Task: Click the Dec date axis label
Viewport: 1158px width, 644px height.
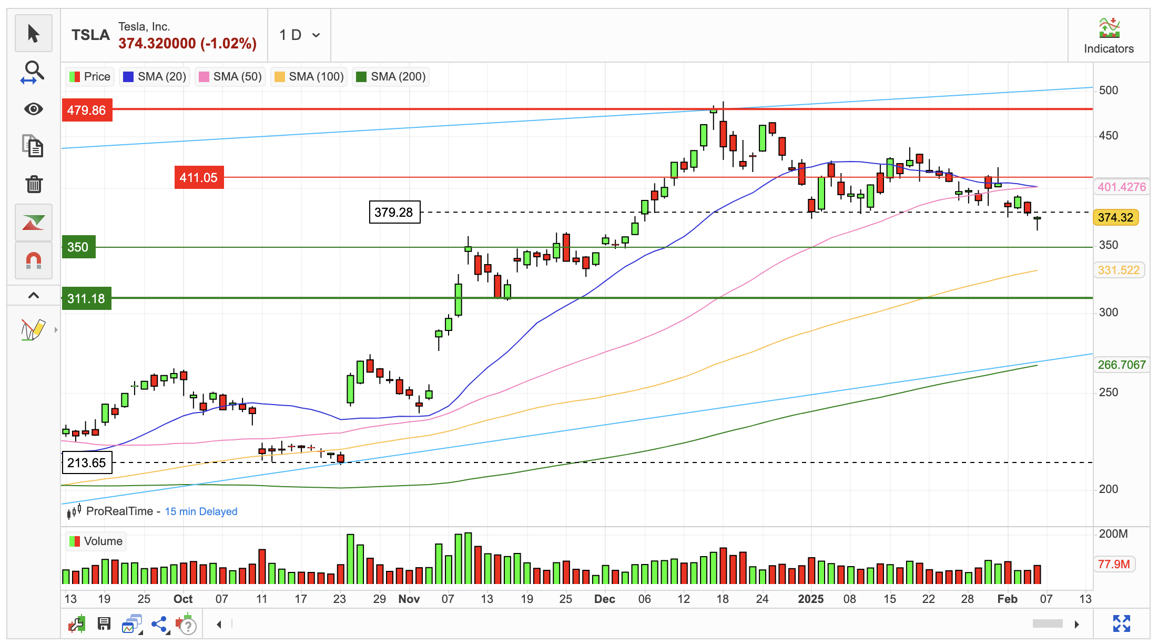Action: click(x=605, y=599)
